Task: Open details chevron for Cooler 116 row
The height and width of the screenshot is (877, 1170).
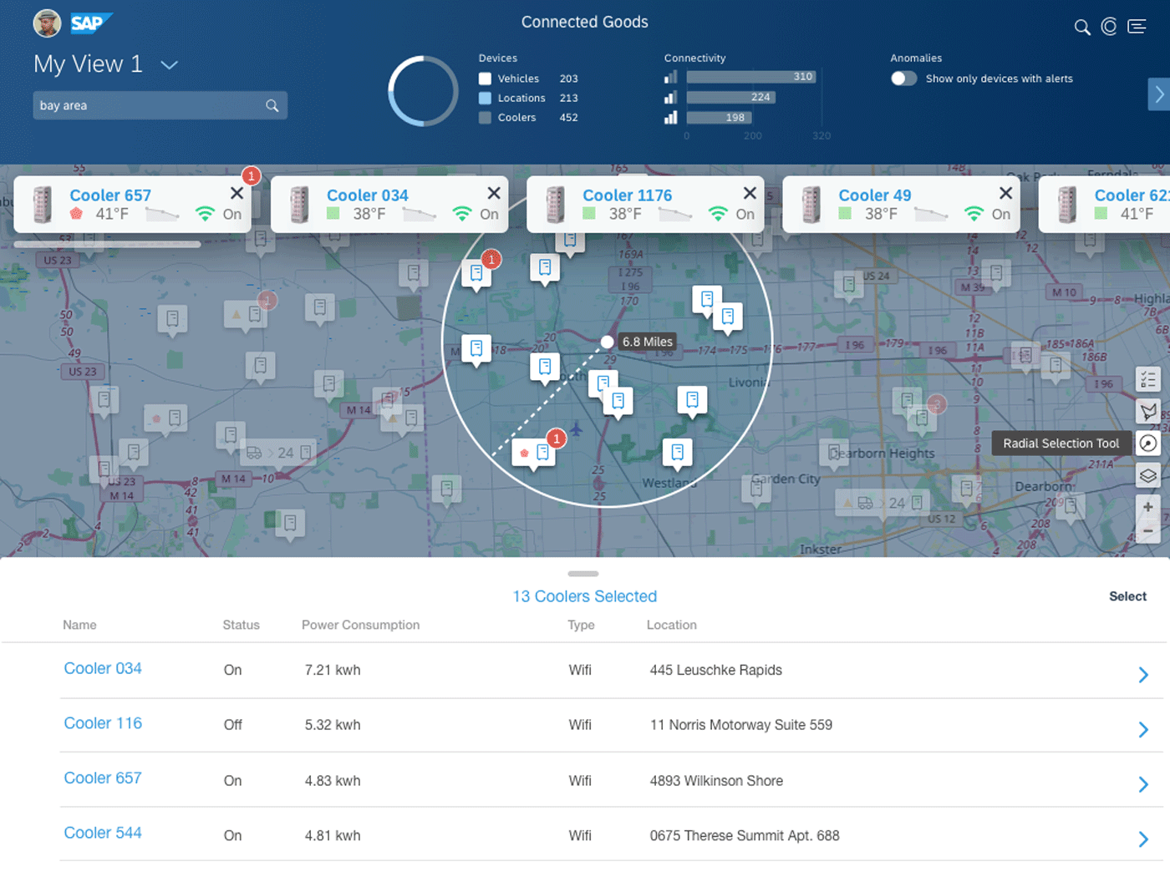Action: click(1142, 730)
